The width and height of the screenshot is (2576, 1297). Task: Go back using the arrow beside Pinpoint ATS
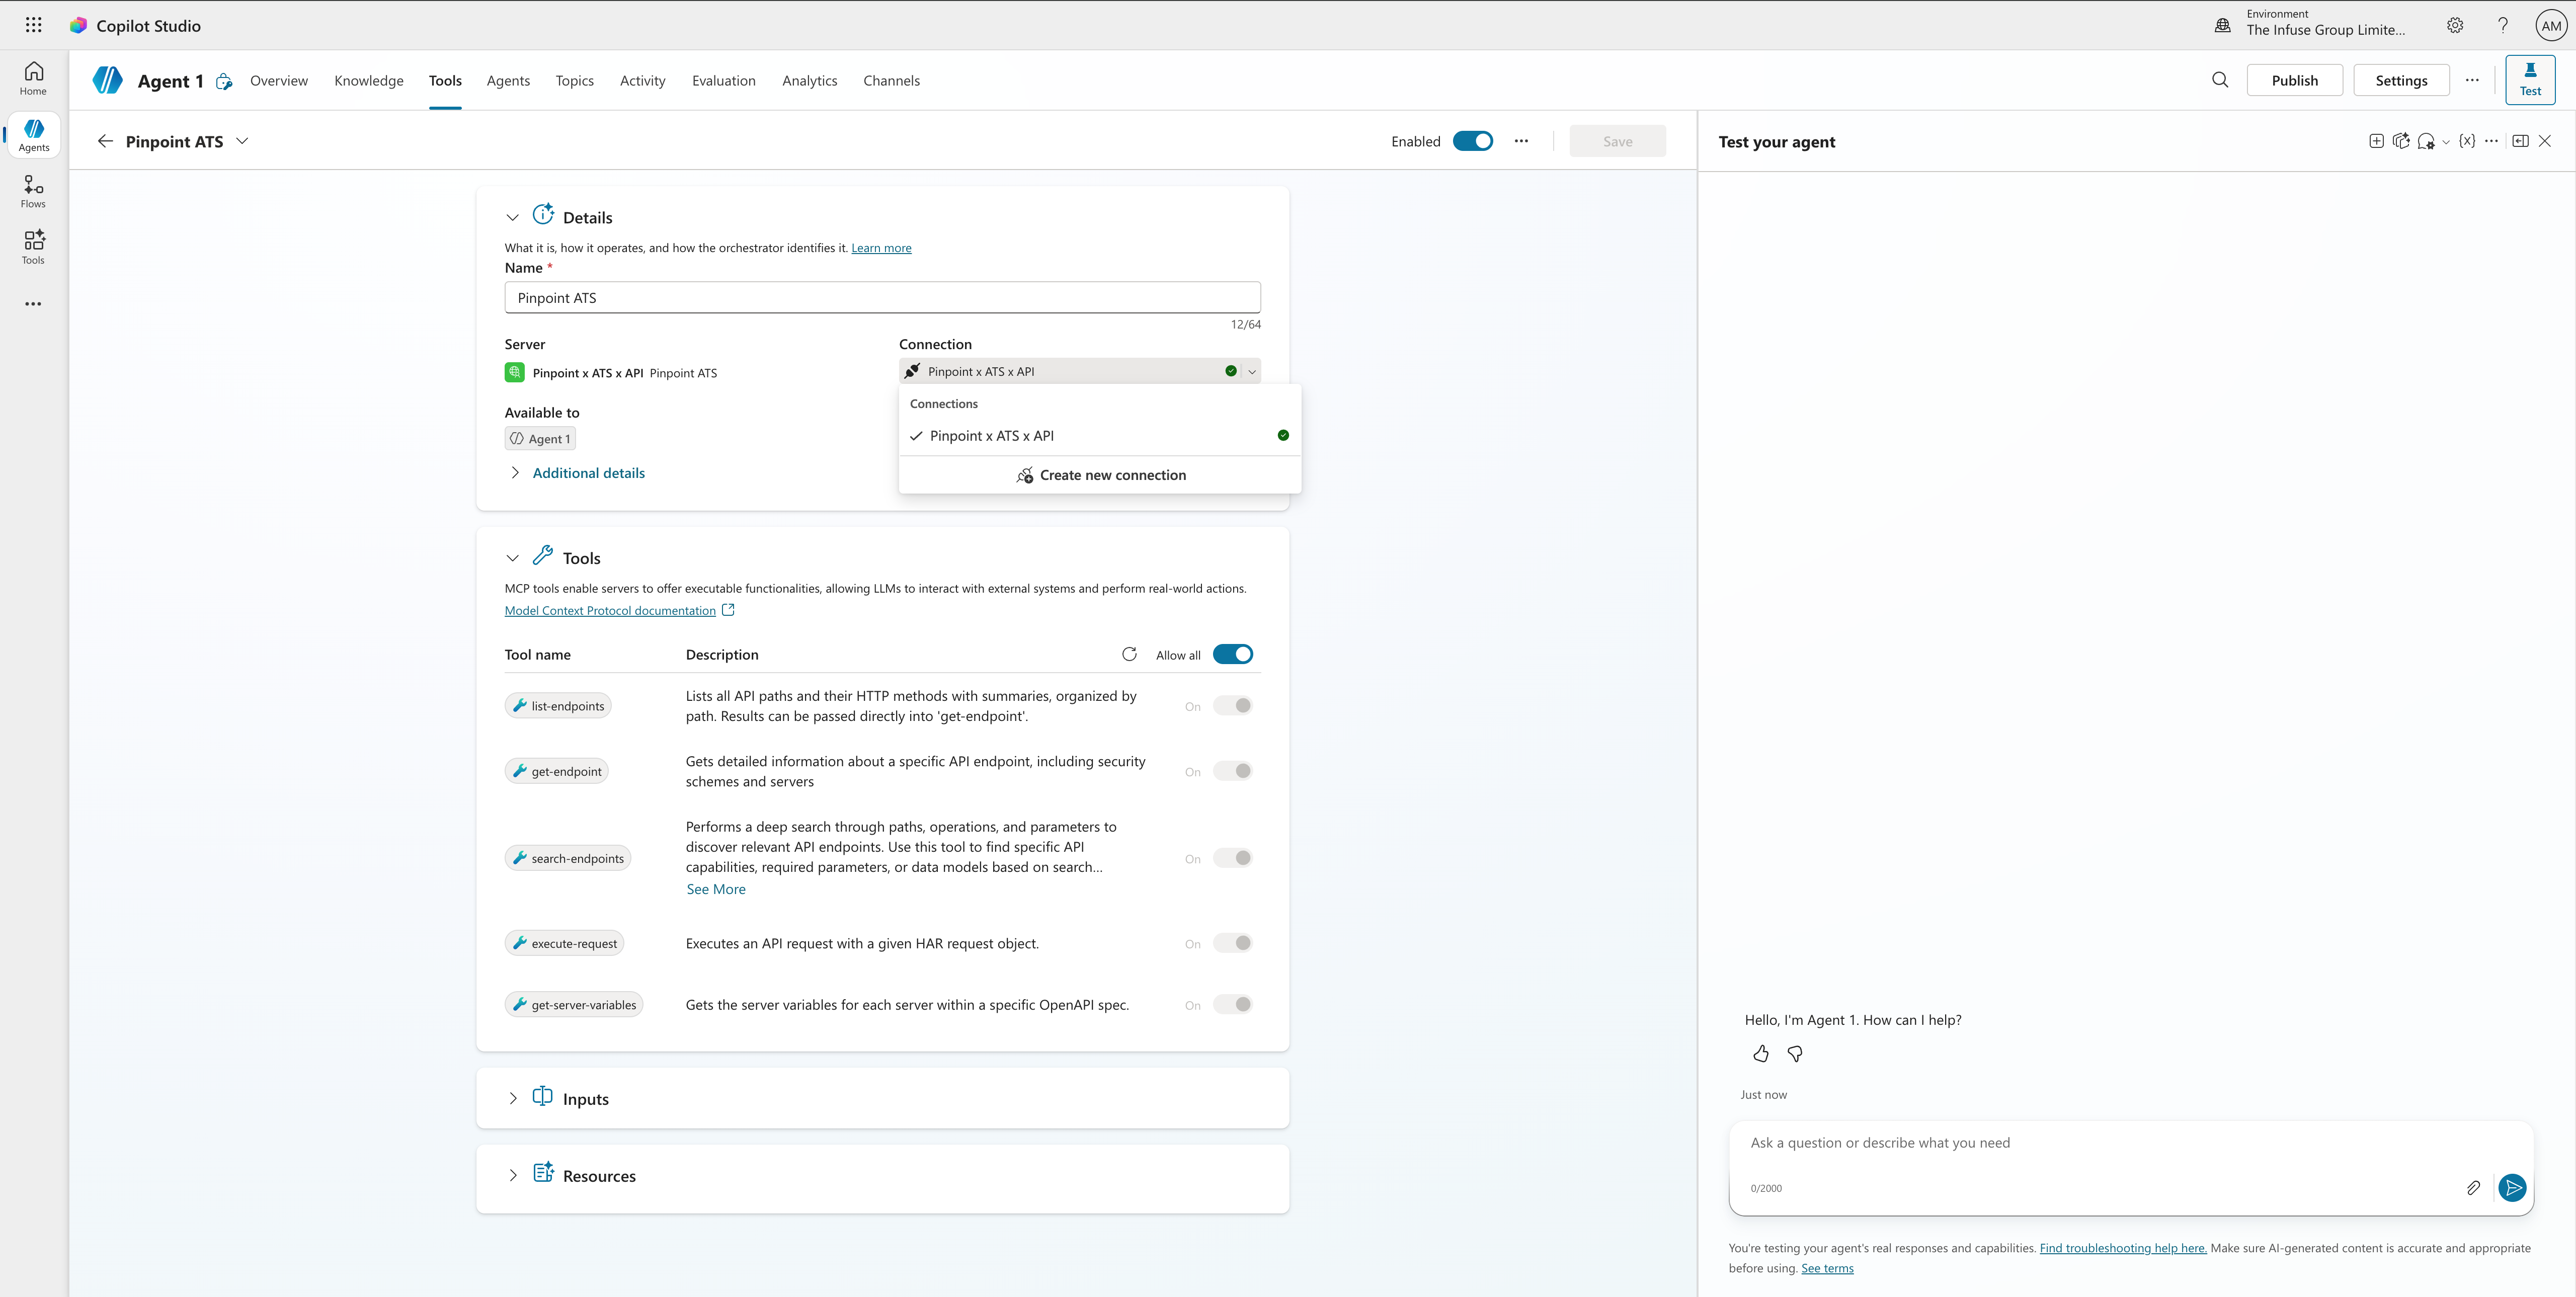coord(105,141)
